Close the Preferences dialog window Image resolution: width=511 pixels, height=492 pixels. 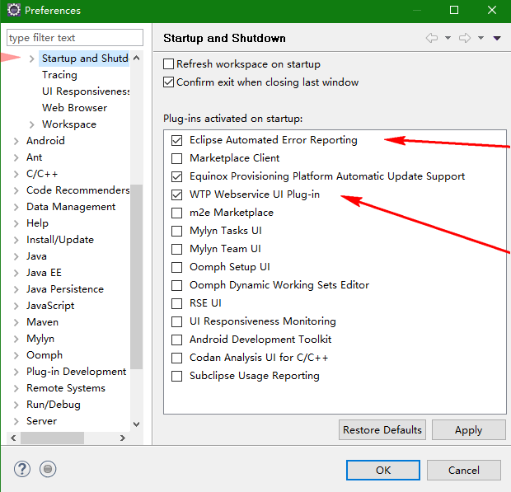tap(492, 10)
